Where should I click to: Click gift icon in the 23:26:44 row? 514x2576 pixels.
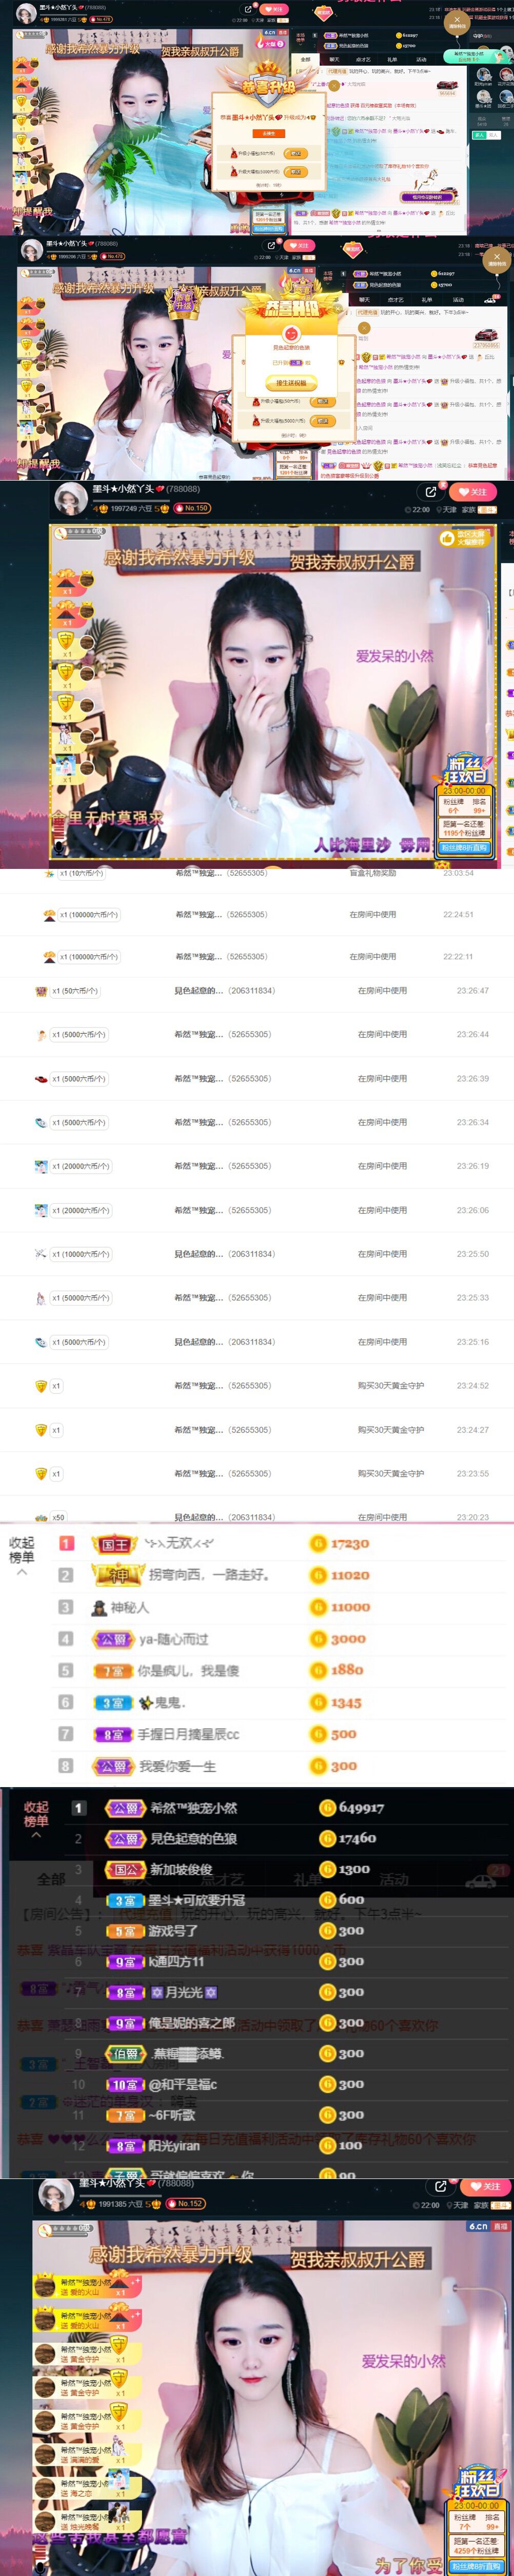(x=41, y=1035)
